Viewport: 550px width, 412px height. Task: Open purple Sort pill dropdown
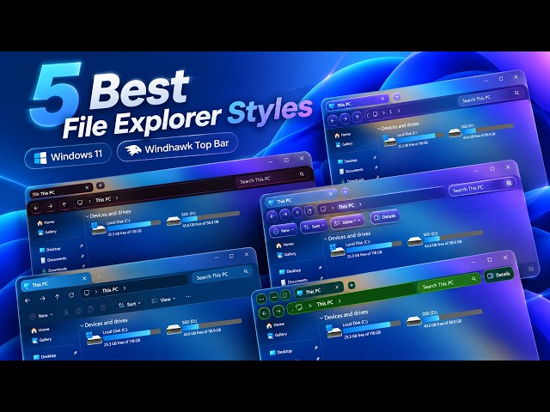pos(314,227)
